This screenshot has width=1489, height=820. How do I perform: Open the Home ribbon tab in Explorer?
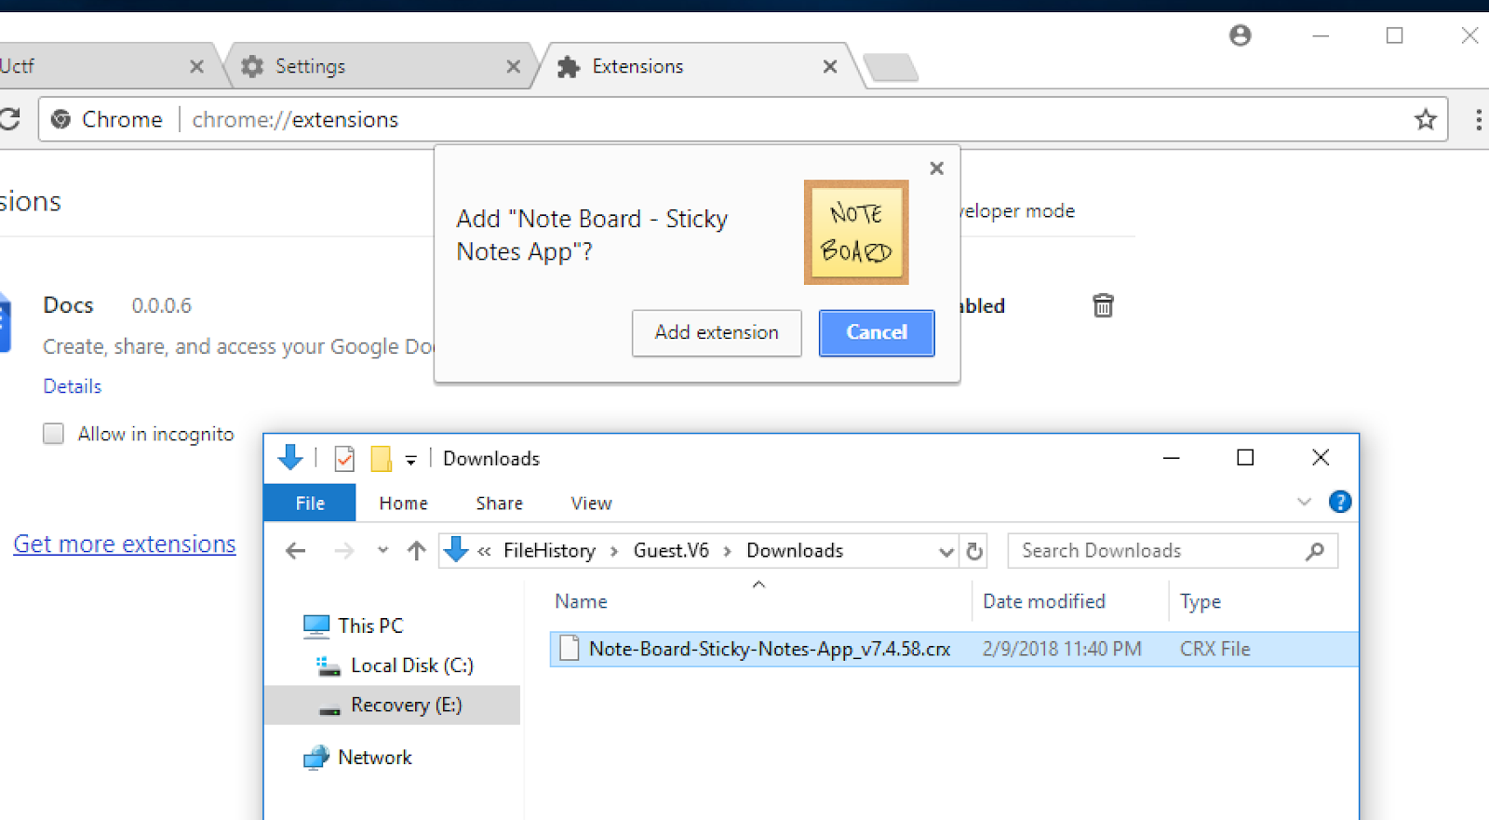coord(403,503)
